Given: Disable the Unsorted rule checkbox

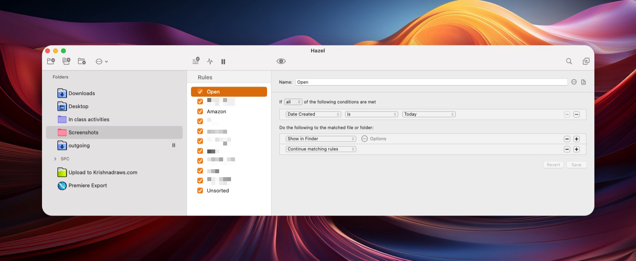Looking at the screenshot, I should (x=200, y=191).
